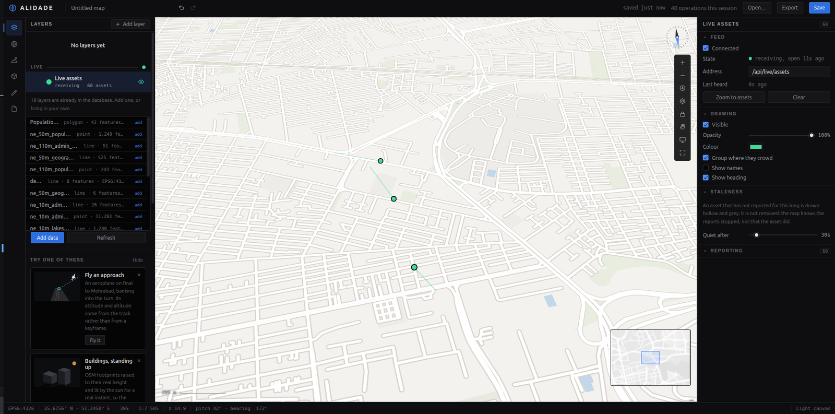Screen dimensions: 835x414
Task: Toggle Group where they crowd checkbox
Action: (706, 158)
